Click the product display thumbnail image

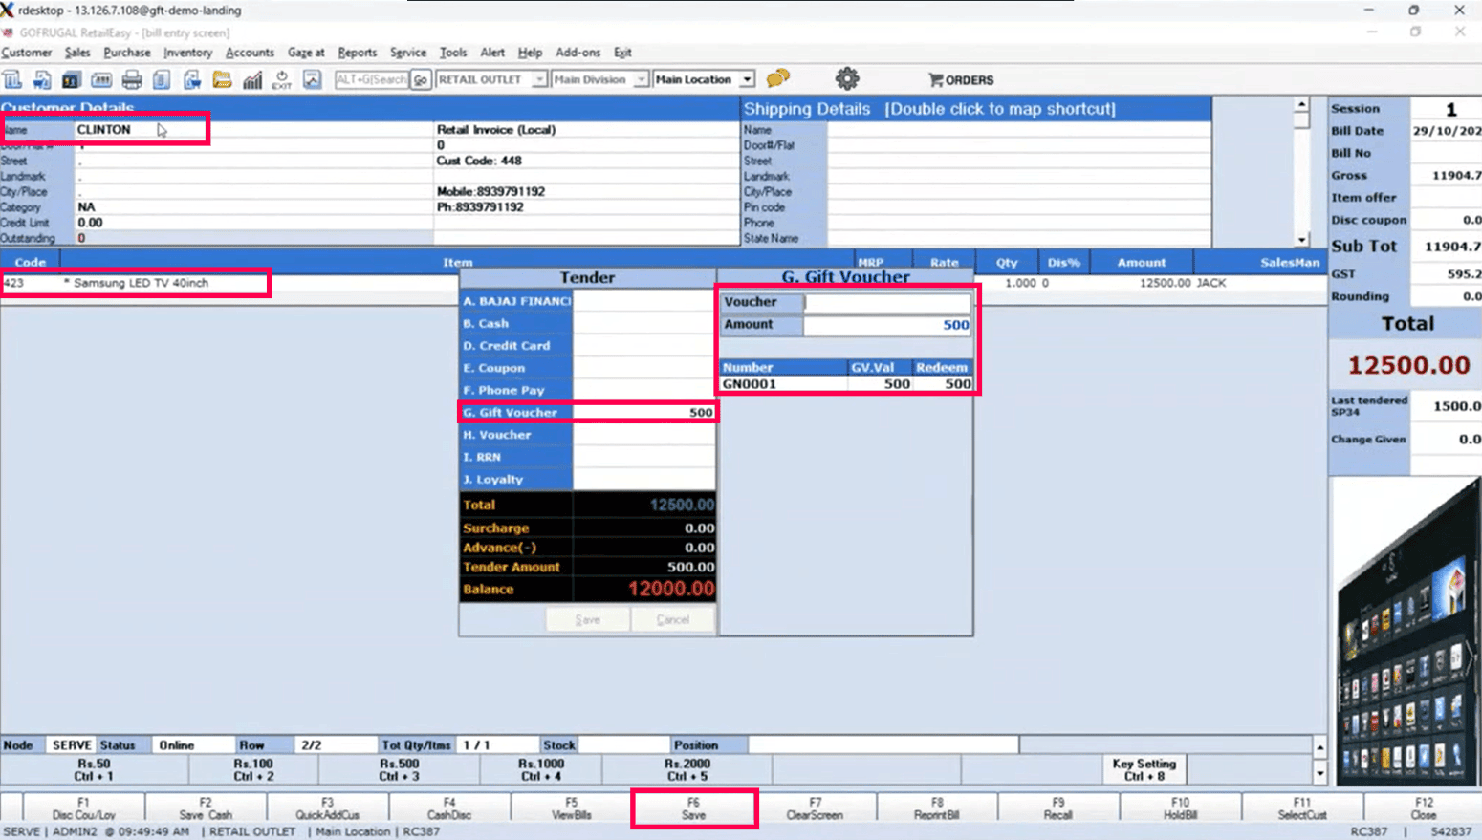click(x=1406, y=631)
